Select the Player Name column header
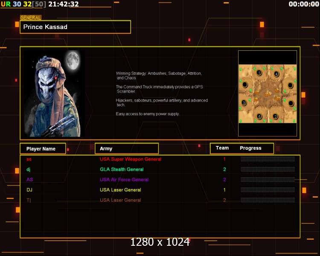320x256 pixels. pos(43,148)
